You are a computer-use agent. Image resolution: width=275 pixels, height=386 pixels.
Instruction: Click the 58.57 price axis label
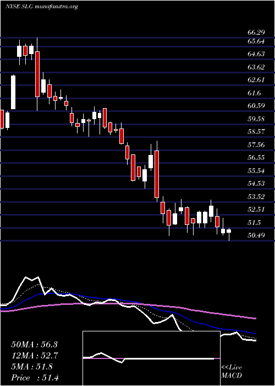coord(256,132)
